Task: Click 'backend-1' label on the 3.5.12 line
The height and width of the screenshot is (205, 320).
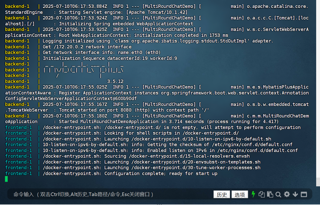Action: coord(17,81)
